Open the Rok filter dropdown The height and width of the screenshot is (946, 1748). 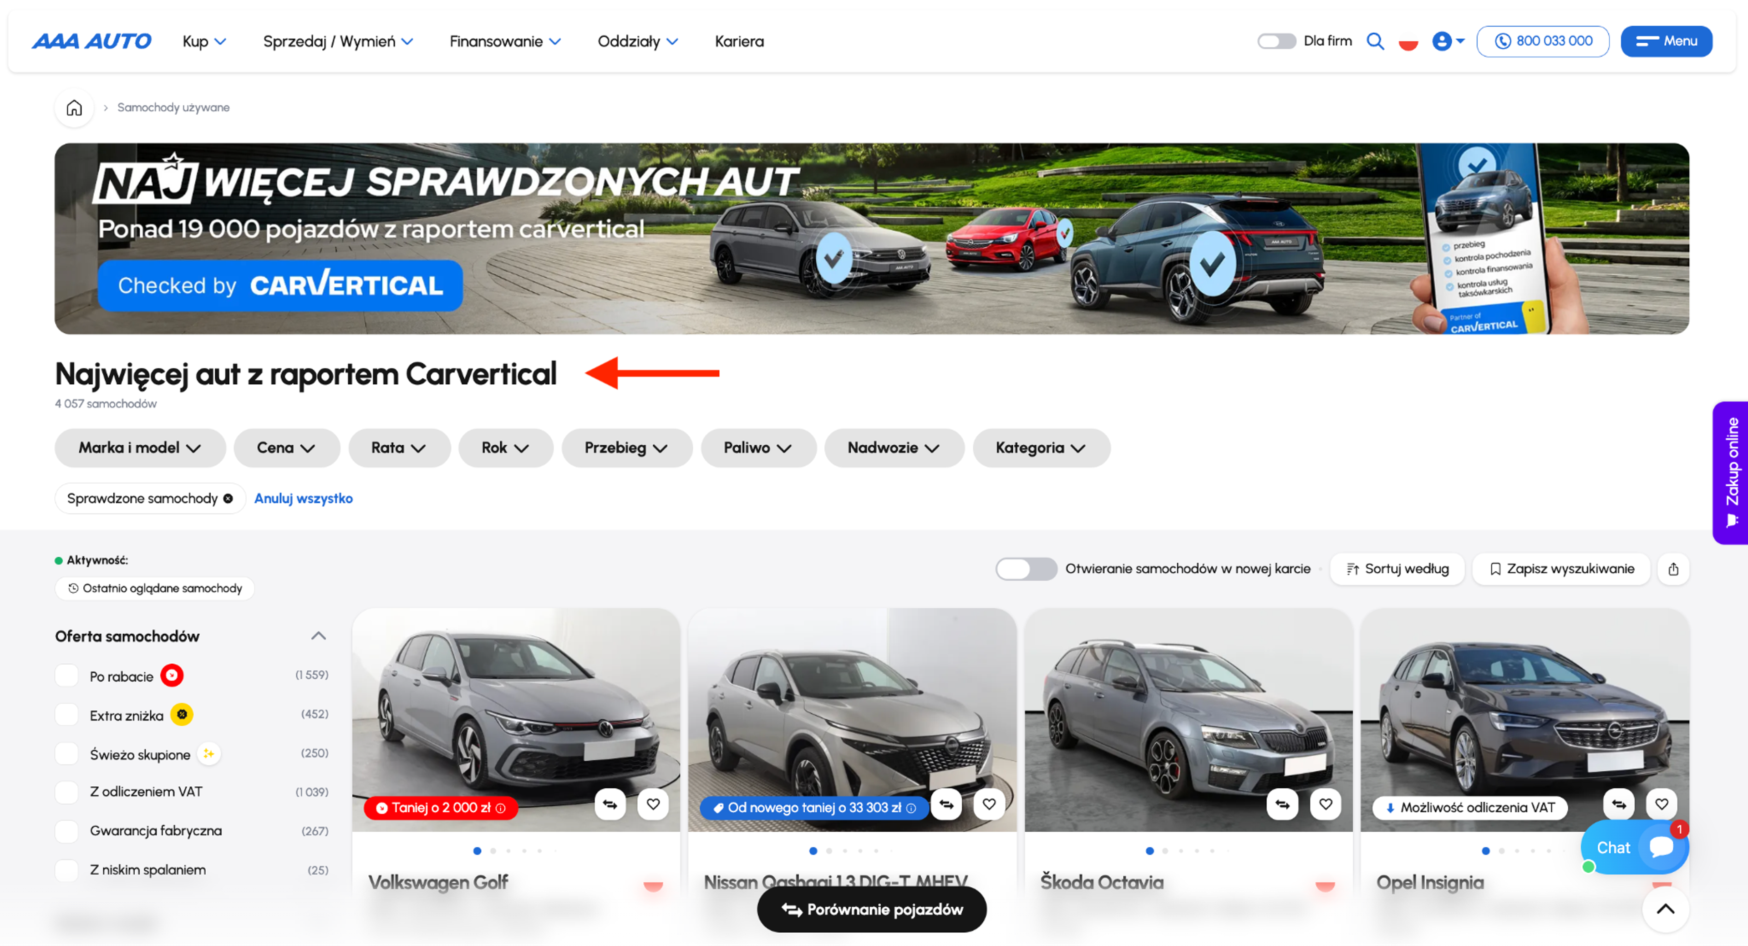(506, 448)
